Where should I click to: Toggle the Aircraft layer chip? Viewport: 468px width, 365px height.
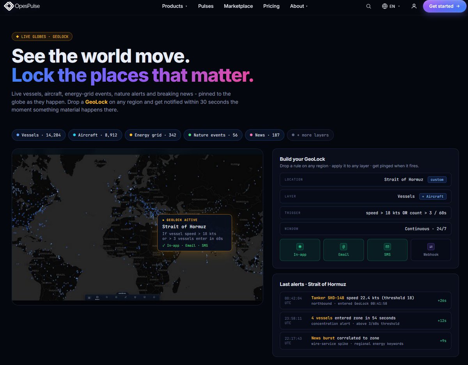(95, 135)
